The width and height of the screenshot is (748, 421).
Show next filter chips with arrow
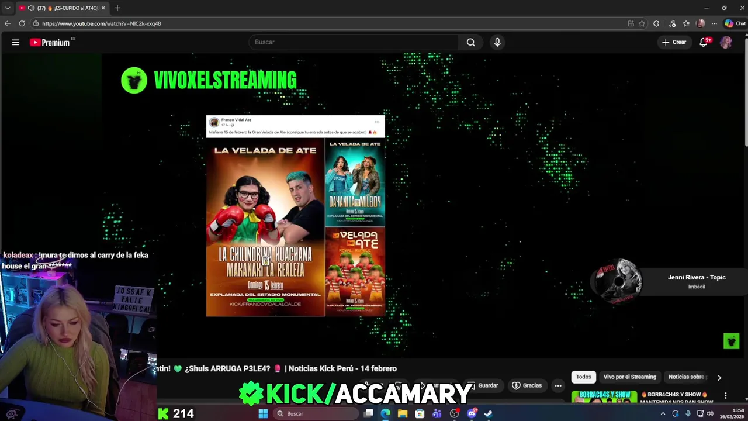tap(719, 378)
